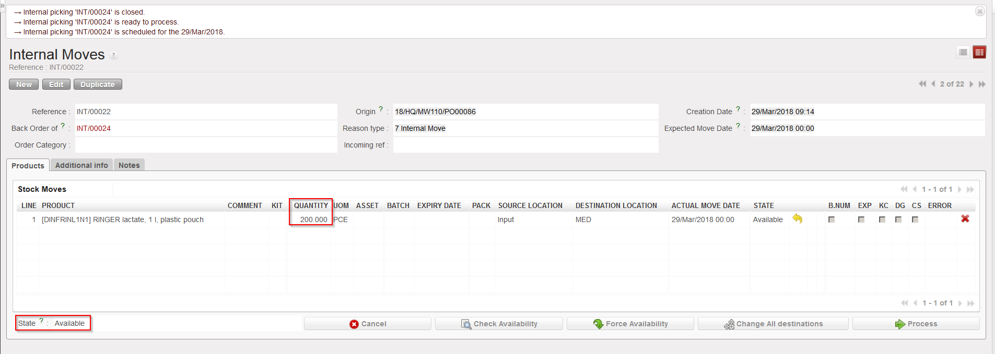Open back order link INT/00024

point(93,128)
